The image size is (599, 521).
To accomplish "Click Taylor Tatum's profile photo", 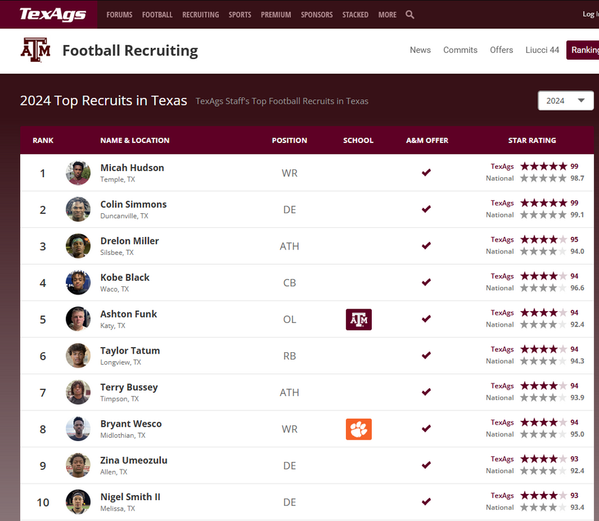I will pyautogui.click(x=78, y=356).
